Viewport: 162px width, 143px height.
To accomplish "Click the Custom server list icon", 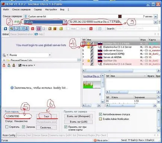I will coord(26,16).
